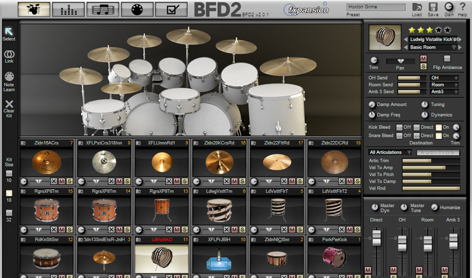The image size is (472, 278).
Task: Solo the XFLPstCrs318Inn slot
Action: [x=127, y=181]
